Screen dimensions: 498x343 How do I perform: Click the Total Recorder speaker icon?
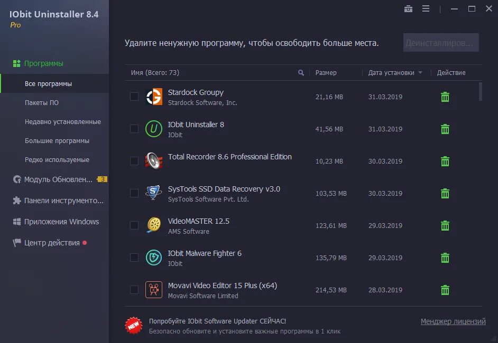[154, 161]
